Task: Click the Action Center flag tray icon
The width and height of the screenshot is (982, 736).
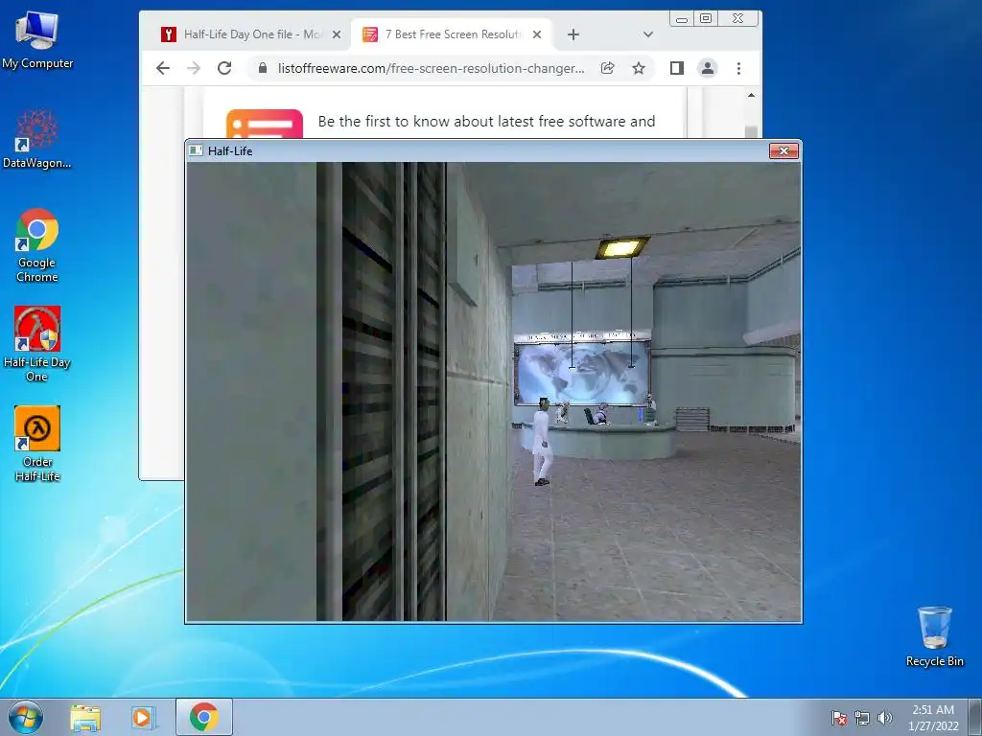Action: point(839,718)
